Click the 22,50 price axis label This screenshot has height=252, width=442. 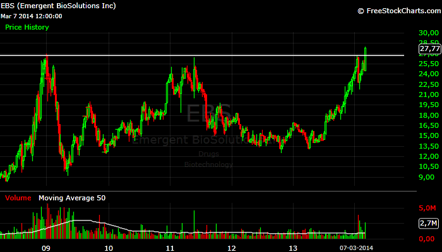point(429,84)
